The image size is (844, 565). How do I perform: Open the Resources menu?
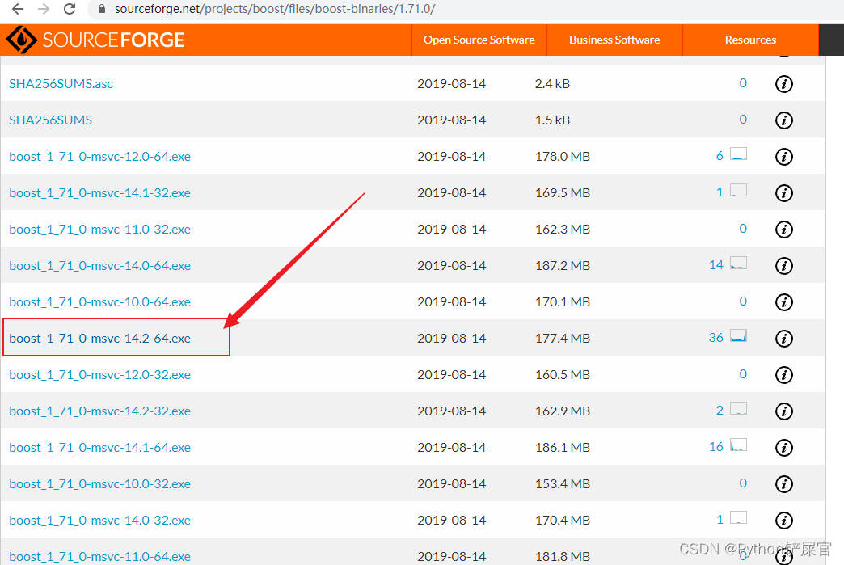(x=750, y=40)
